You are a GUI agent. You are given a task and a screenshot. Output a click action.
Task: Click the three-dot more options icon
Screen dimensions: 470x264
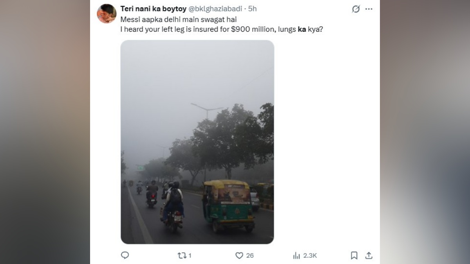tap(369, 8)
